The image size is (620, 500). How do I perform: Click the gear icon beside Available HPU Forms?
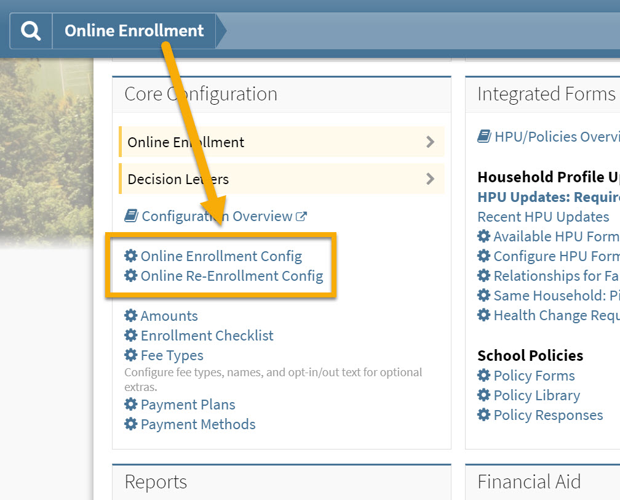click(x=483, y=236)
